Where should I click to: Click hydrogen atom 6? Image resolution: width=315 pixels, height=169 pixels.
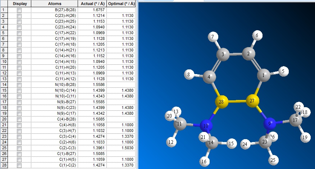point(257,35)
